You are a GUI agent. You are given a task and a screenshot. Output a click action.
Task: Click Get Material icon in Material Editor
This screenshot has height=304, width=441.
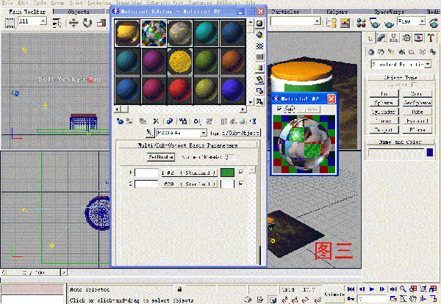[120, 121]
